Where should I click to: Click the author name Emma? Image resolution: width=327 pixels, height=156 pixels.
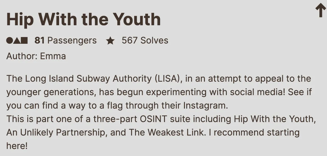pyautogui.click(x=53, y=56)
